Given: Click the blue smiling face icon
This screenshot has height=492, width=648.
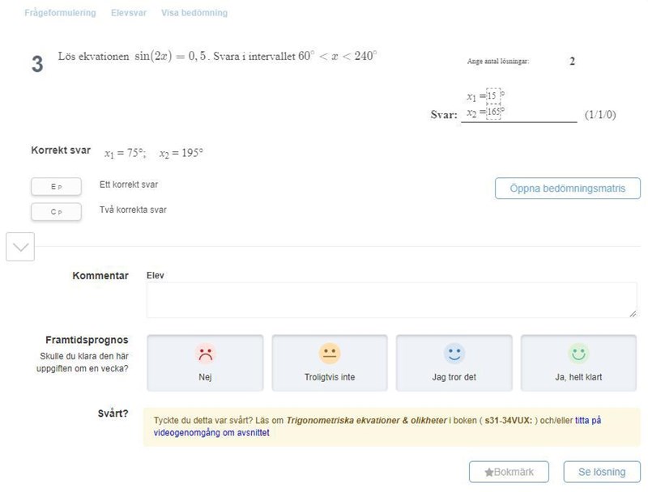Looking at the screenshot, I should [x=454, y=354].
